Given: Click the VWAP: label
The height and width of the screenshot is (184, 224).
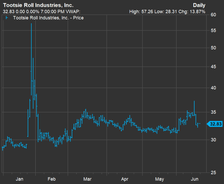Looking at the screenshot, I should 73,11.
